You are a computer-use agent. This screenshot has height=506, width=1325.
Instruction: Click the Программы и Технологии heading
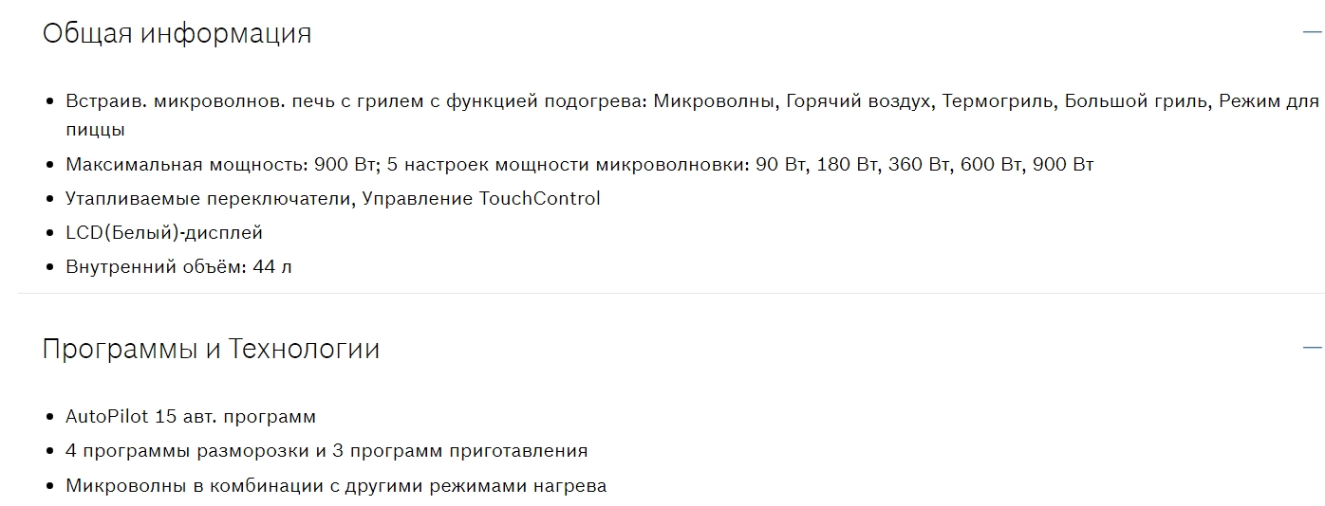[211, 349]
